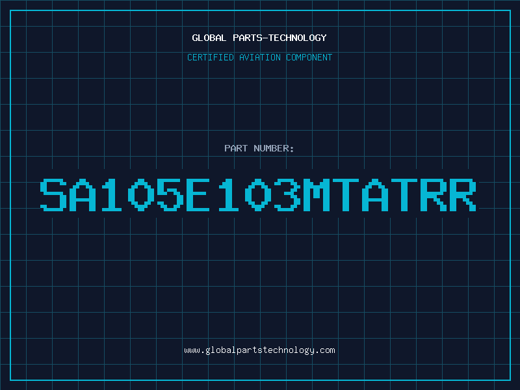Open the www.globalpartstechnology.com link

(259, 350)
